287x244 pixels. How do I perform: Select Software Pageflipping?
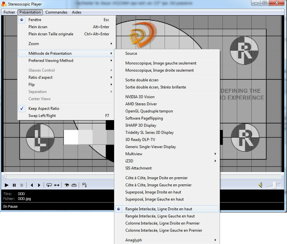pyautogui.click(x=167, y=118)
